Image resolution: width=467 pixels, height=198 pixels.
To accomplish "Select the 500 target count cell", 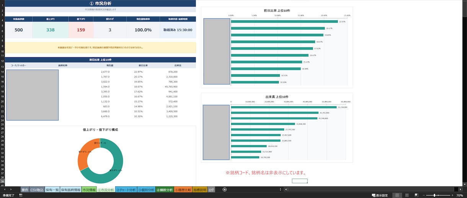I will point(18,30).
